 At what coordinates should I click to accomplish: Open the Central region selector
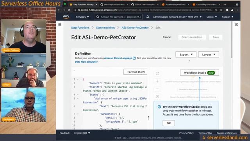point(212,17)
